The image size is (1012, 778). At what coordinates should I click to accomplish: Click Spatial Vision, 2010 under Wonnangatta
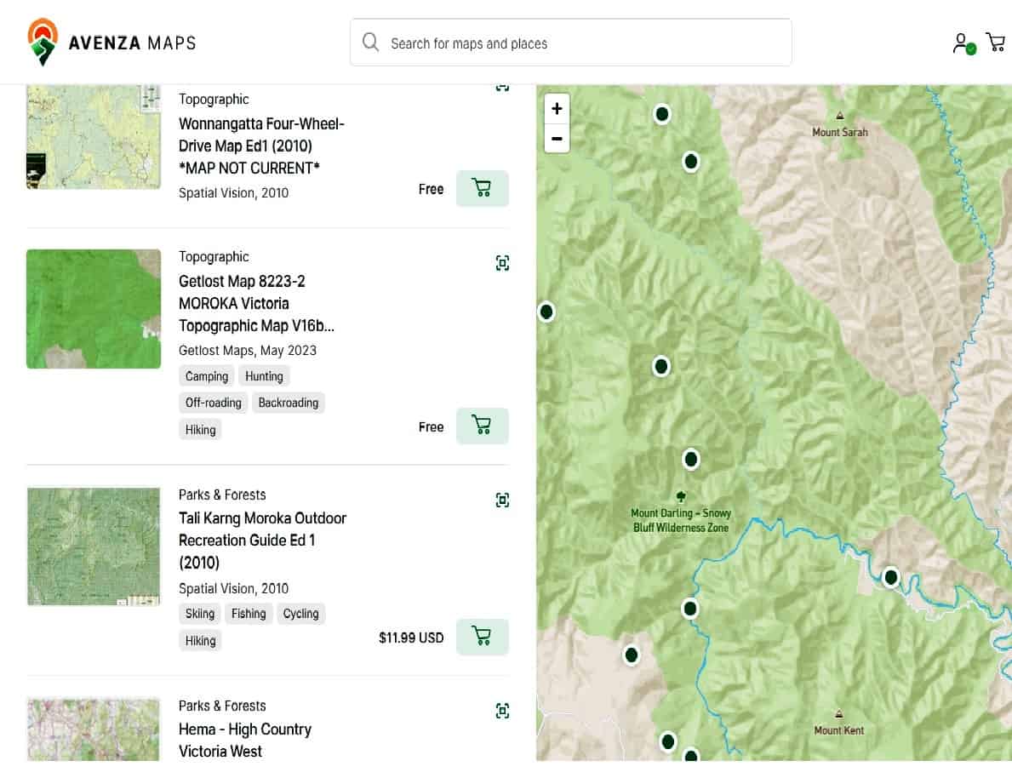[234, 193]
